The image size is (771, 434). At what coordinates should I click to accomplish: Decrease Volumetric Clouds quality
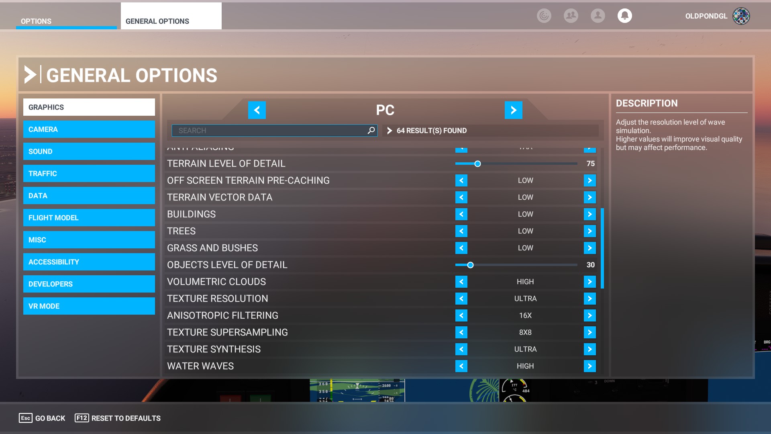coord(461,282)
